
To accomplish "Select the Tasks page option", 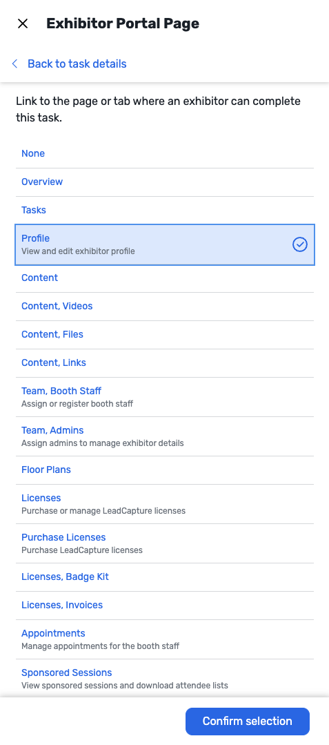I will click(165, 211).
